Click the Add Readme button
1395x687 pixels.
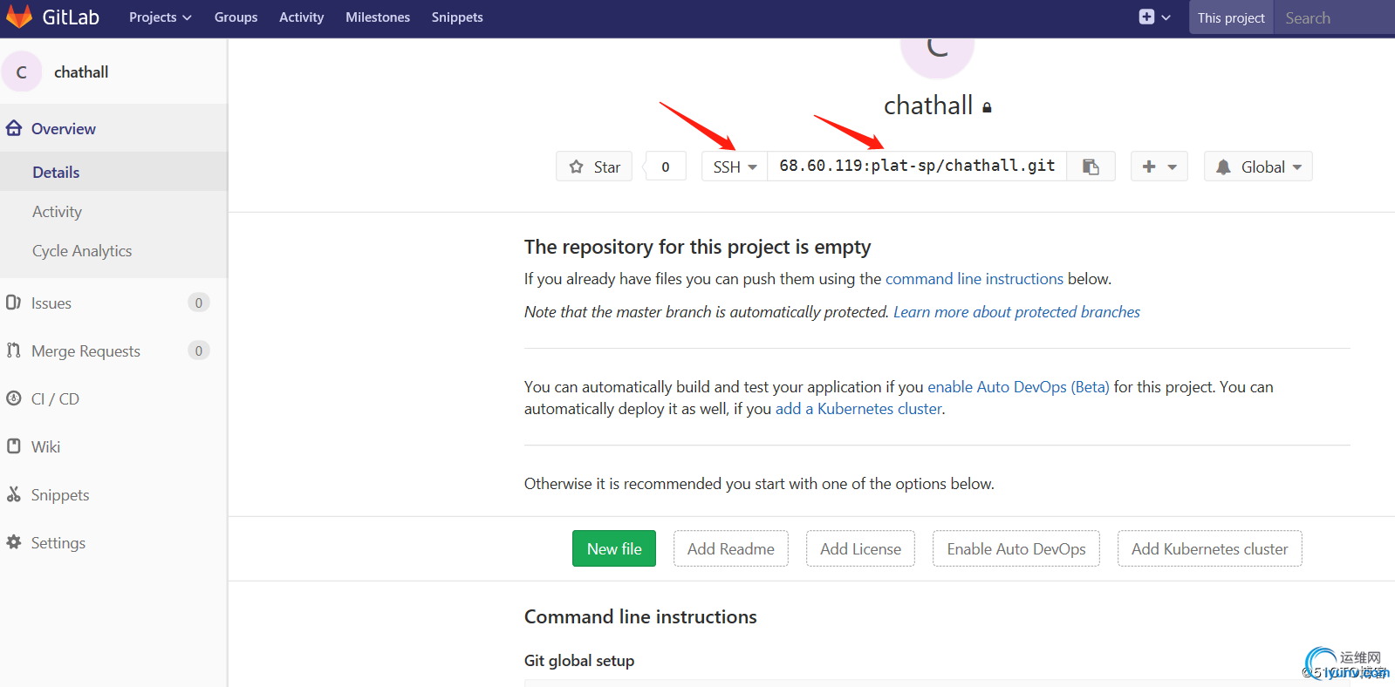[x=731, y=548]
